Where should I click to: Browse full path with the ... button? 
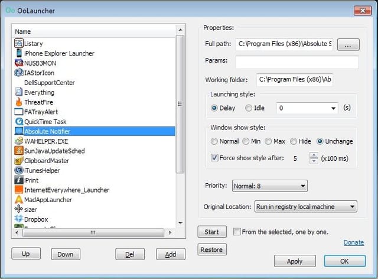coord(348,45)
